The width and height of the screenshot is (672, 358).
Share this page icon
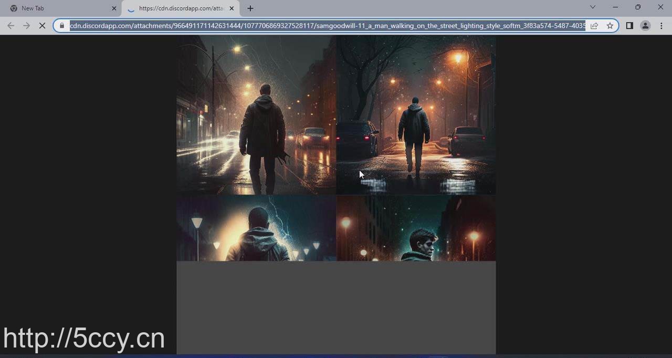[594, 26]
